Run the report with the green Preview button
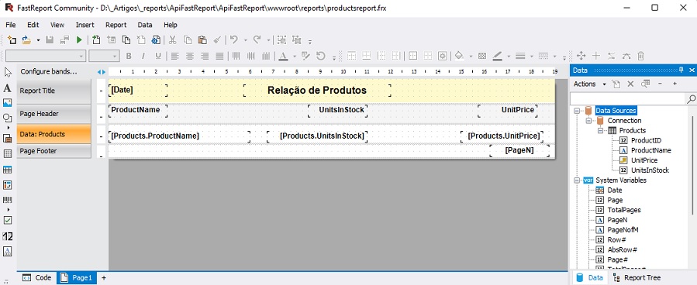 click(79, 40)
